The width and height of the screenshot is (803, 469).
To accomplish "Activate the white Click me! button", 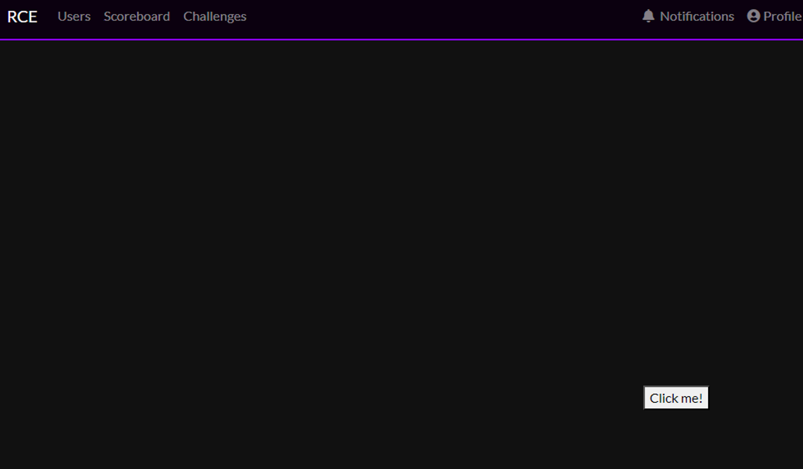I will (x=676, y=398).
